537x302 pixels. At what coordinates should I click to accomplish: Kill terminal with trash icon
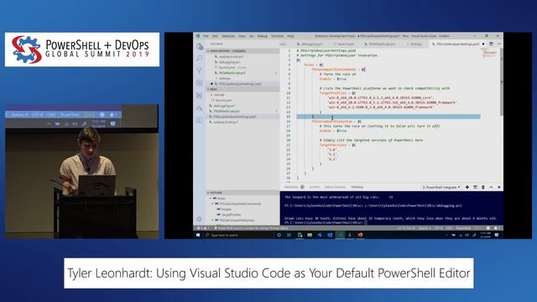[x=483, y=187]
